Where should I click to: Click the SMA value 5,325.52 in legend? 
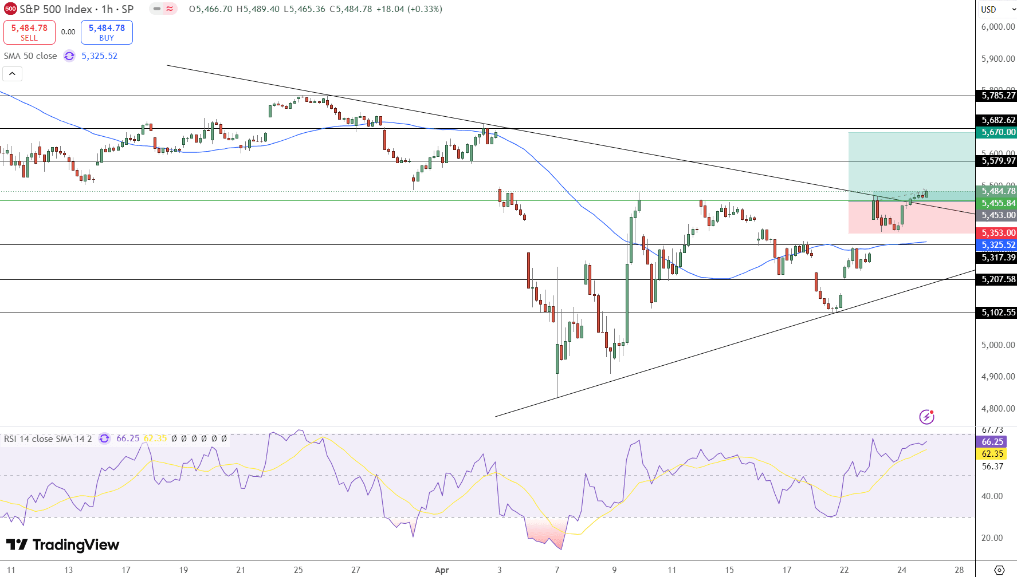(100, 56)
